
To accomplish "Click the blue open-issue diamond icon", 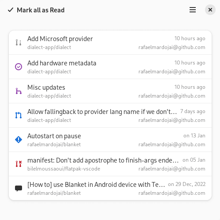I will pyautogui.click(x=19, y=140).
